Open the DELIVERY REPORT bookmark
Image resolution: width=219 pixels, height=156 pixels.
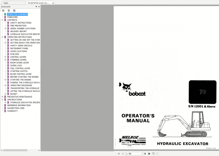[19, 31]
